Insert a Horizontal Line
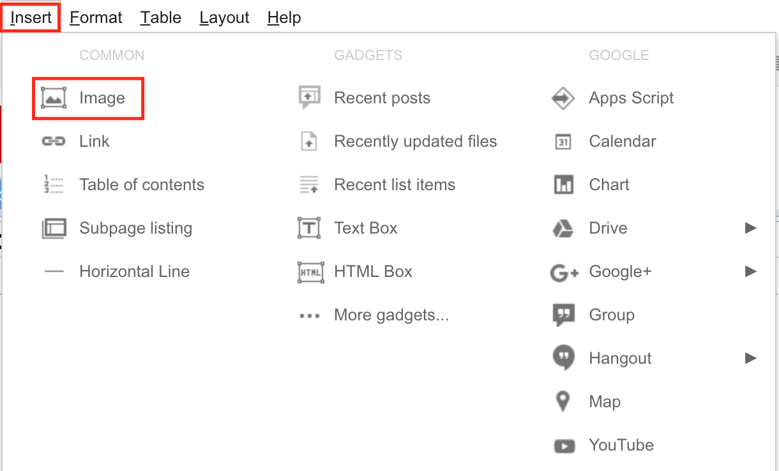 [134, 271]
